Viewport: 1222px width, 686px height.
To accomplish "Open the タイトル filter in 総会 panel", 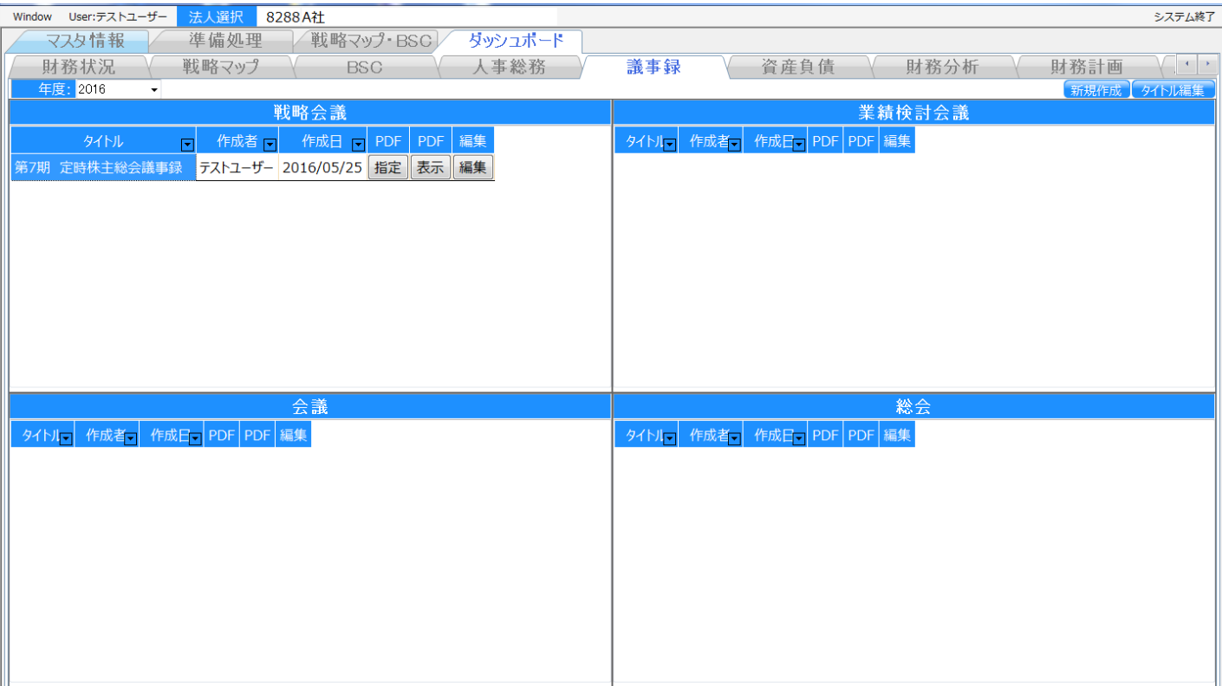I will point(669,439).
